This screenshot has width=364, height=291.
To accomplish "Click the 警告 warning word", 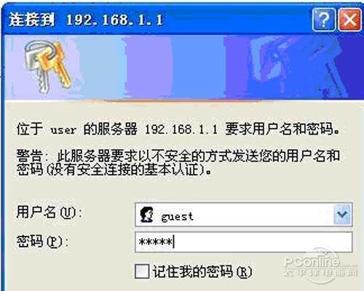I will [30, 156].
